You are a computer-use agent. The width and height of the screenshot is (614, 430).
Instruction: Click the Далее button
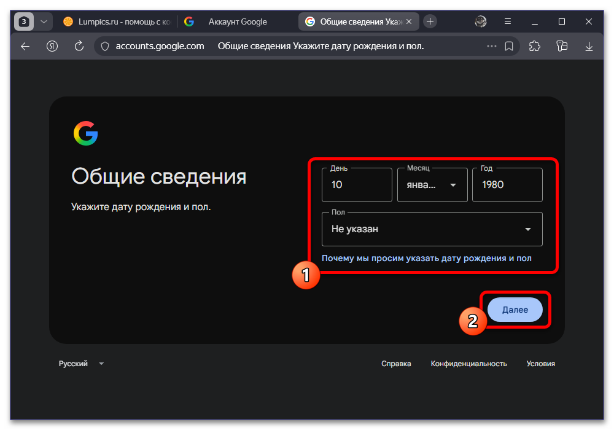pyautogui.click(x=515, y=310)
